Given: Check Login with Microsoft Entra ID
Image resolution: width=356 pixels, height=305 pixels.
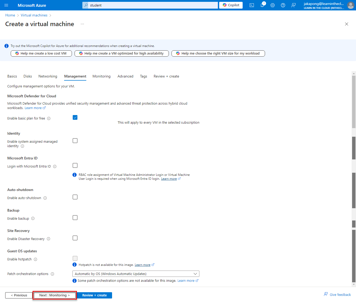Looking at the screenshot, I should click(x=75, y=165).
